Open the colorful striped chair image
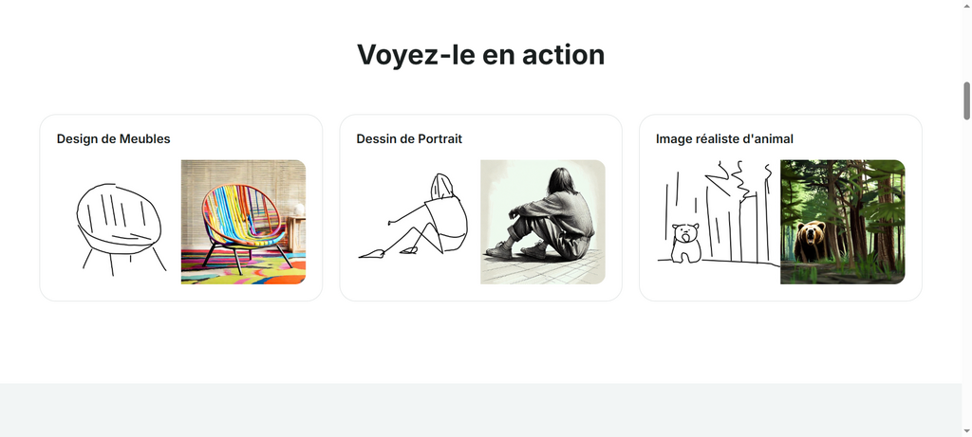 [243, 222]
